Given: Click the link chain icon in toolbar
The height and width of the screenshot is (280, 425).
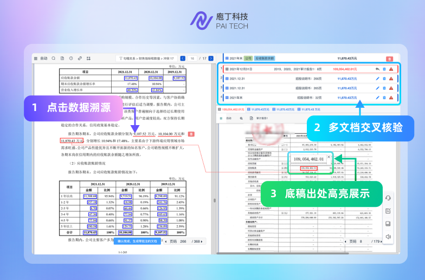Looking at the screenshot, I should click(x=80, y=58).
